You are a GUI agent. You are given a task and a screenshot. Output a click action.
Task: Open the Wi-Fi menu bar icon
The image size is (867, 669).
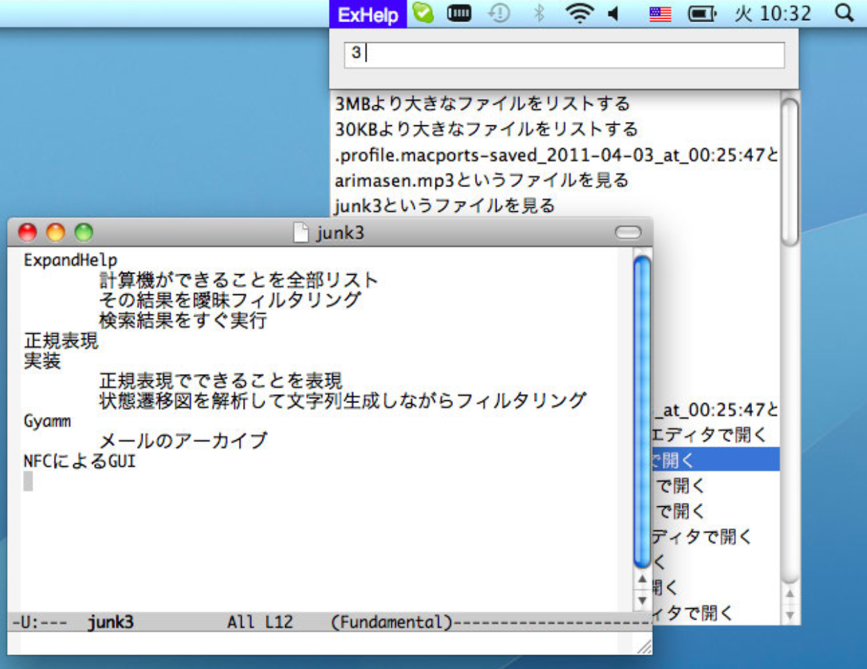tap(579, 12)
